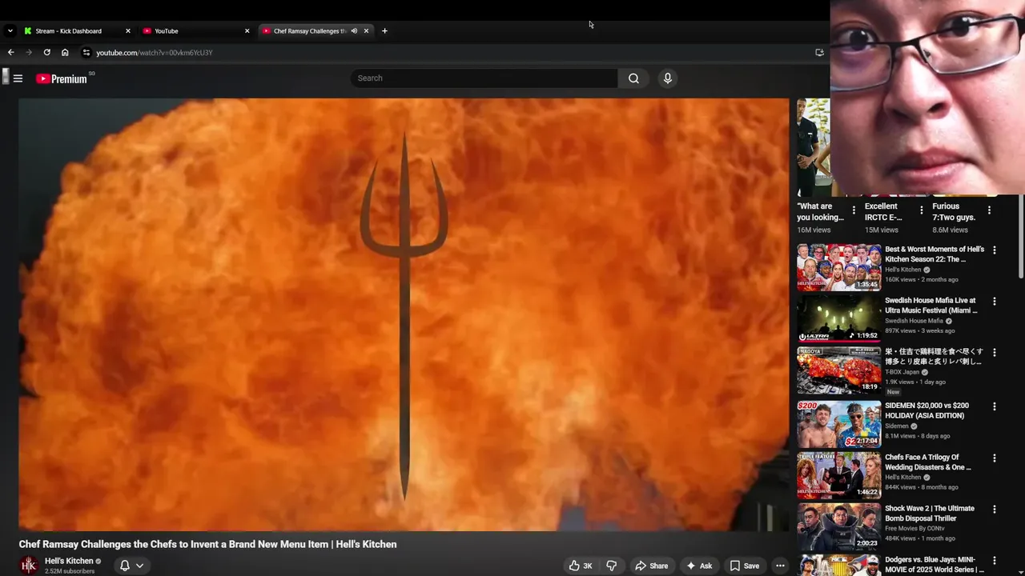Close the YouTube tab
Screen dimensions: 1025x576
click(x=247, y=31)
